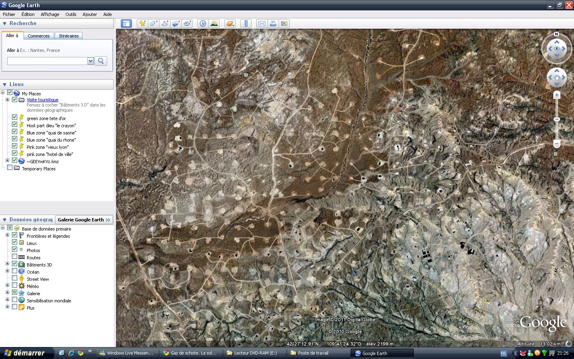Click in the Aller à search input field
The image size is (574, 359).
47,61
